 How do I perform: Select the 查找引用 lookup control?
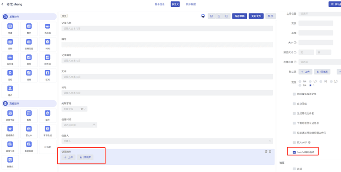pos(10,147)
